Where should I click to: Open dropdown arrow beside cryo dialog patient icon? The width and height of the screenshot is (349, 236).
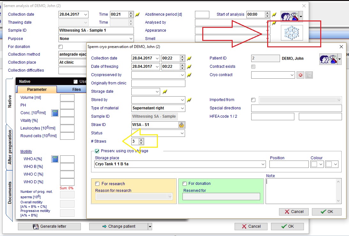pos(339,59)
